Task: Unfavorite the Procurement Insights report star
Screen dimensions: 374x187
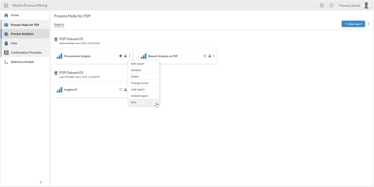Action: coord(121,56)
